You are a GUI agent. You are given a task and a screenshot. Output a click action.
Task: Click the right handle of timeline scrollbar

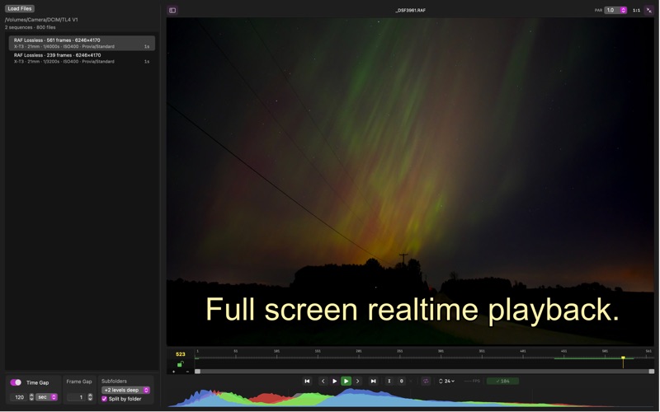click(651, 372)
